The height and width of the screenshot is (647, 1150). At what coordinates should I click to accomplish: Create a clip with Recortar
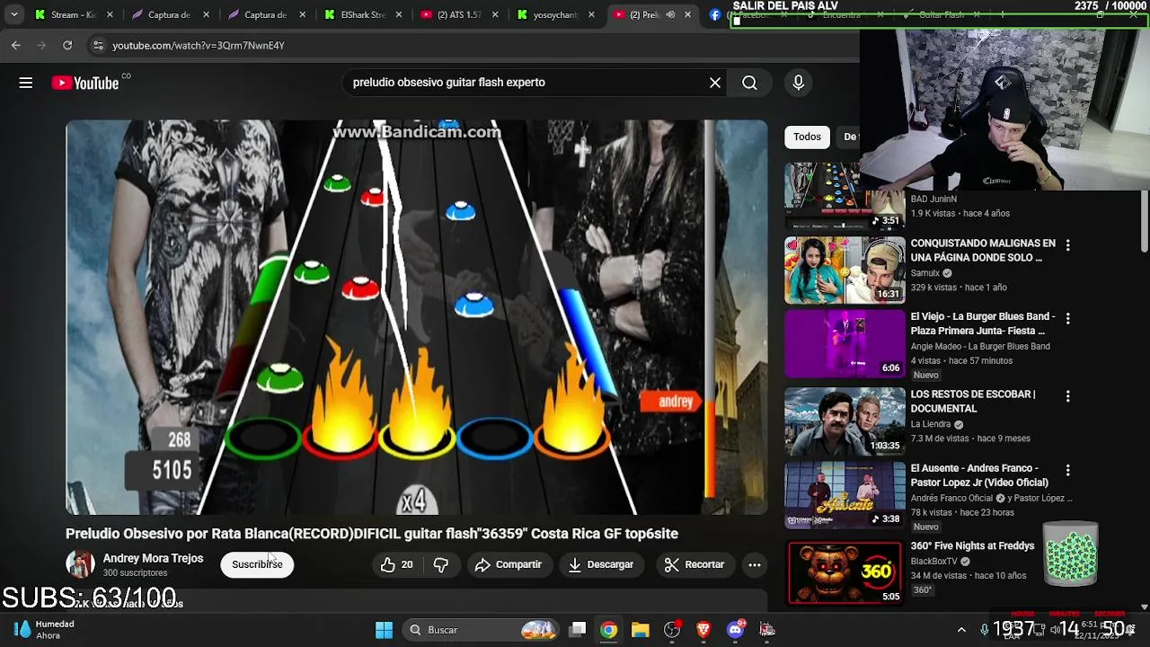click(x=694, y=564)
